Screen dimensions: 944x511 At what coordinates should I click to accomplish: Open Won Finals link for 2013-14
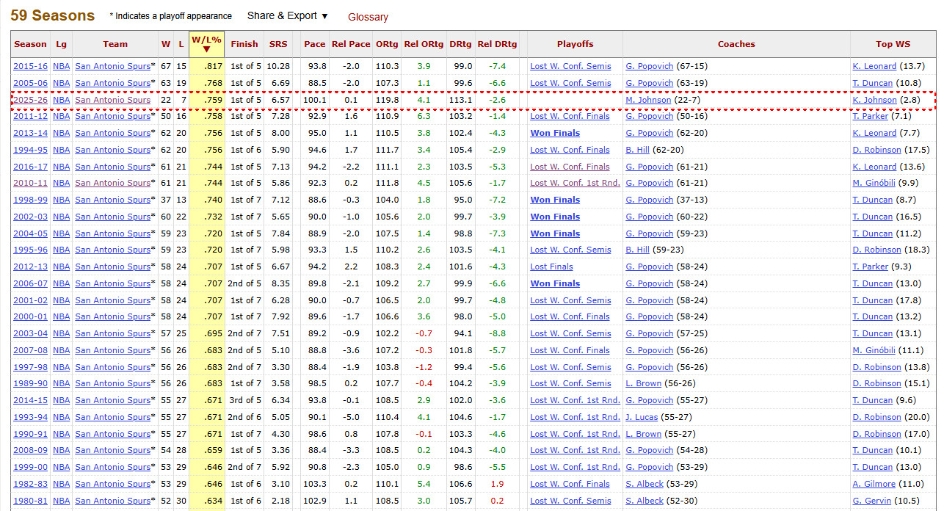click(555, 133)
